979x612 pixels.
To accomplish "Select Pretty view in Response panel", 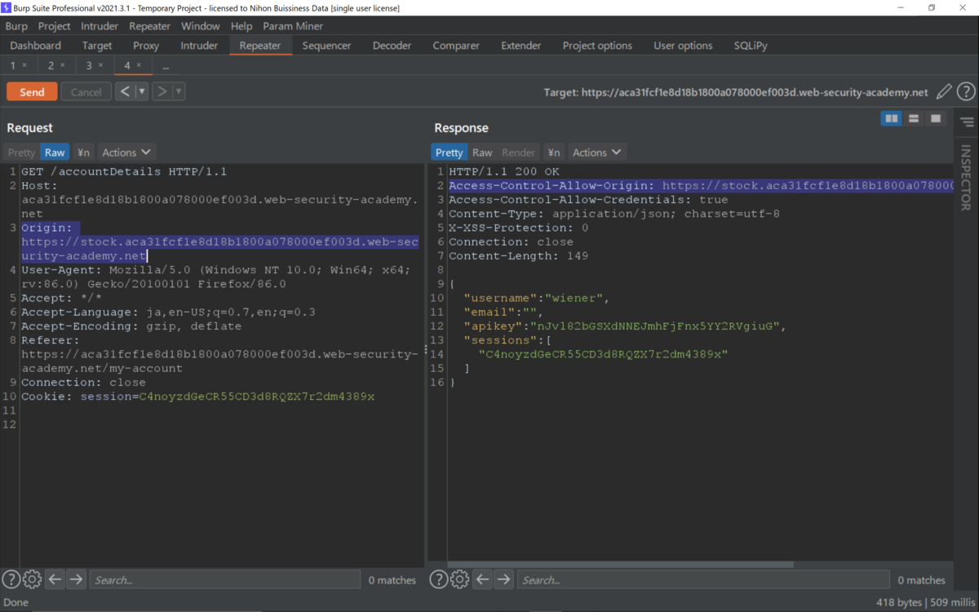I will tap(449, 153).
